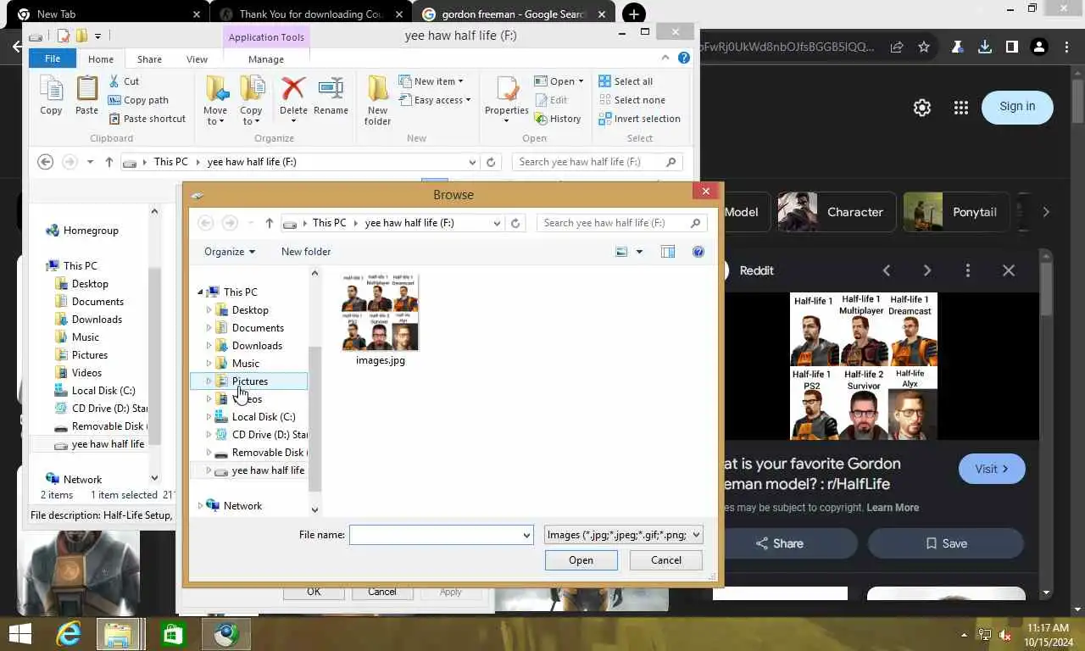The width and height of the screenshot is (1085, 651).
Task: Open the File name history dropdown arrow
Action: point(526,535)
